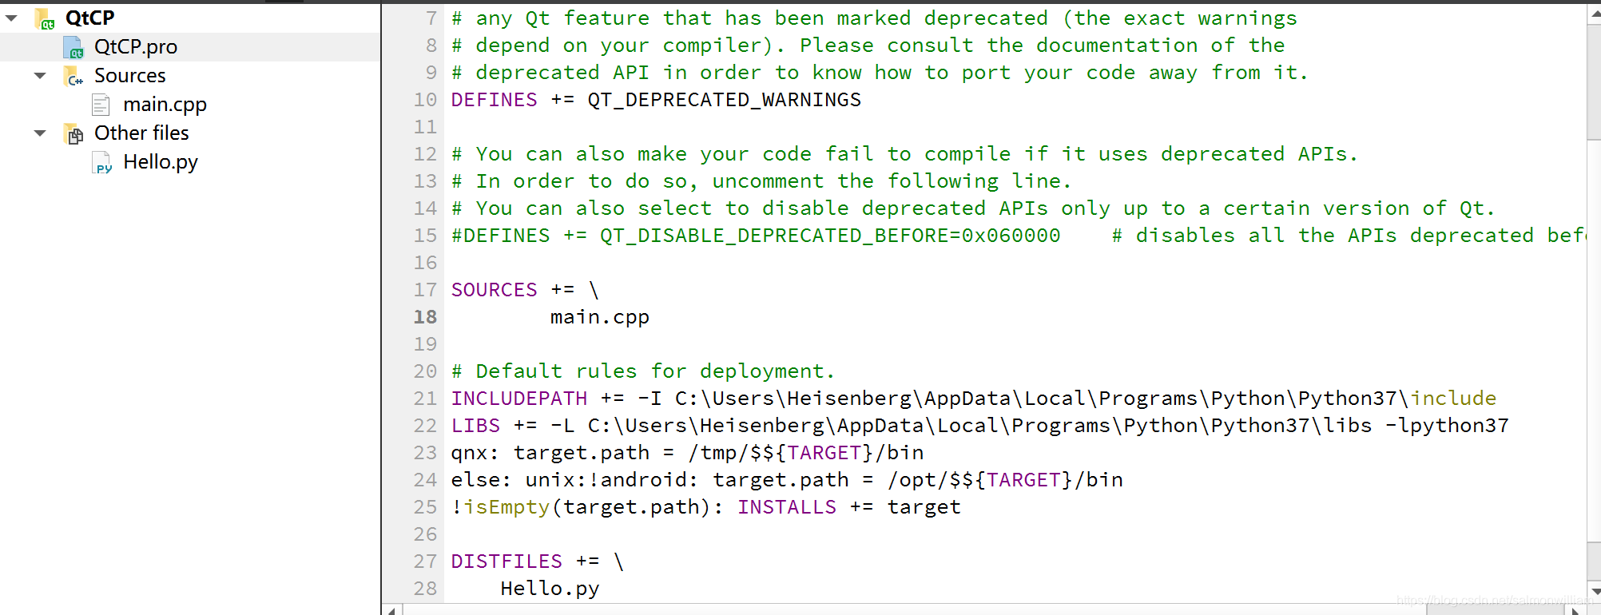
Task: Click the DEFINES keyword on line 10
Action: [495, 100]
